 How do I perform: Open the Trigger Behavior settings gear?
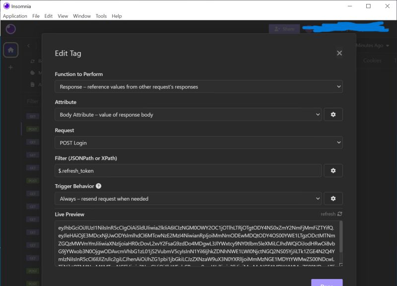tap(333, 198)
